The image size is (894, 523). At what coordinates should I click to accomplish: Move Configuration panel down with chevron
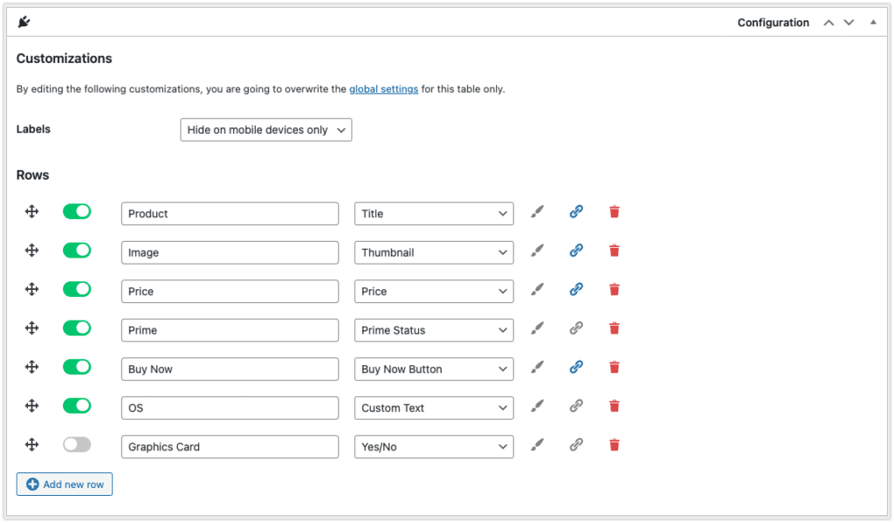(849, 22)
